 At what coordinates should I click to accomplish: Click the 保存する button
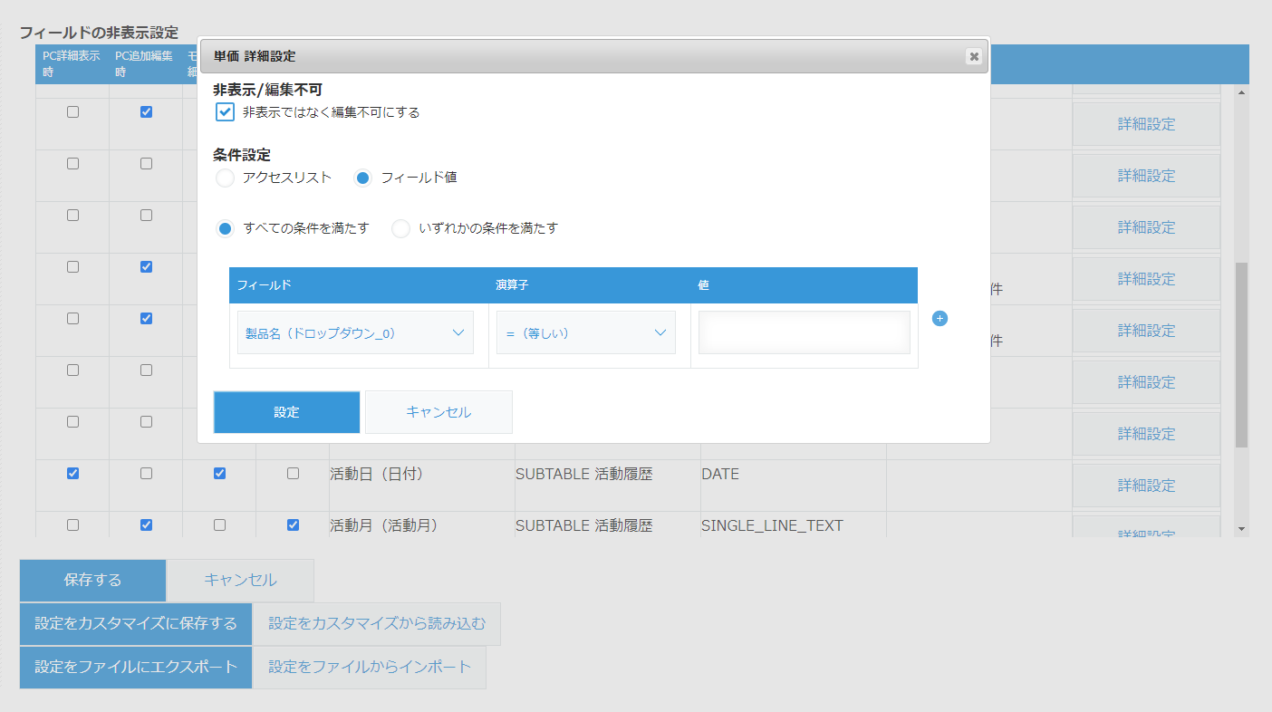(x=93, y=581)
